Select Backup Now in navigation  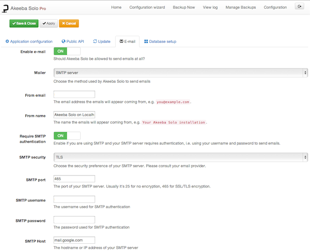[183, 7]
